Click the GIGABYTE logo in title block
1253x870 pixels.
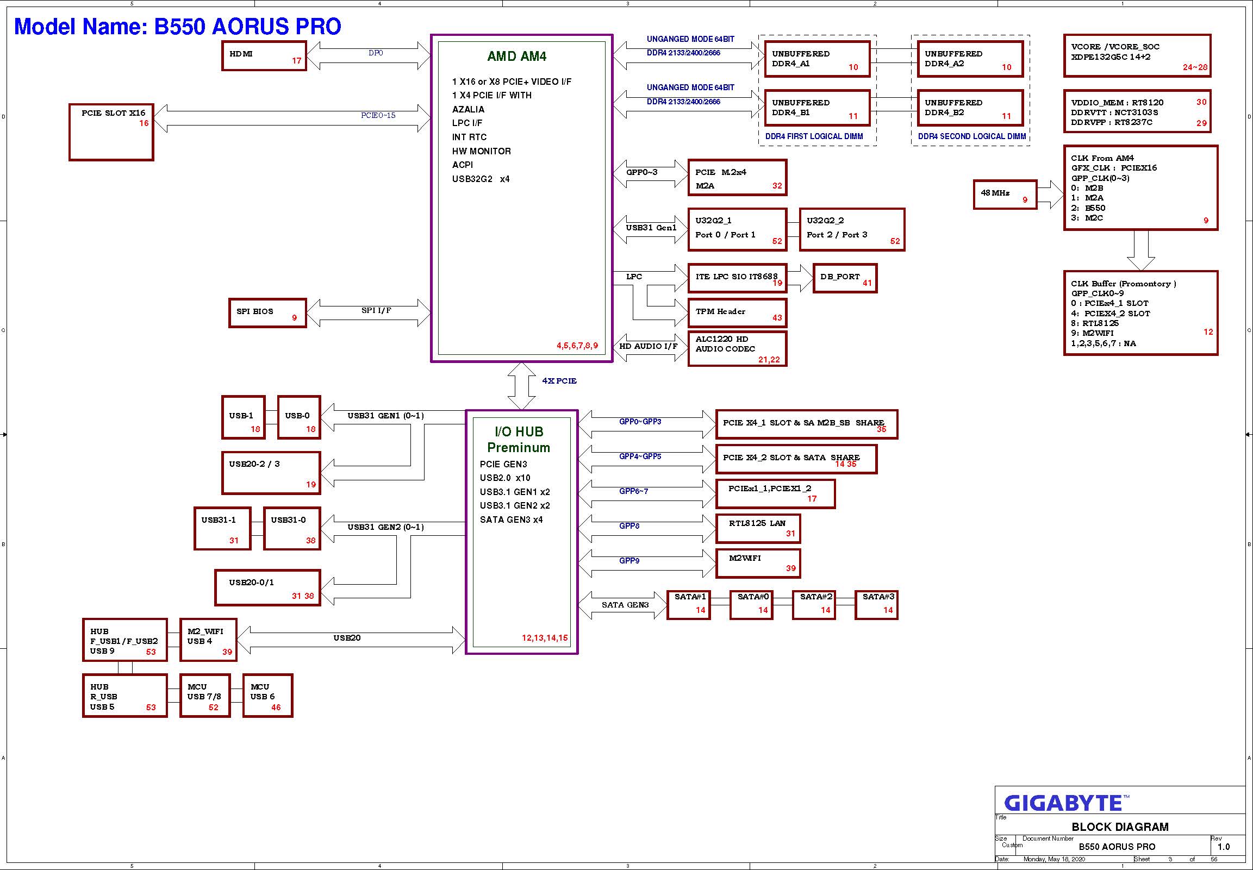[1067, 803]
